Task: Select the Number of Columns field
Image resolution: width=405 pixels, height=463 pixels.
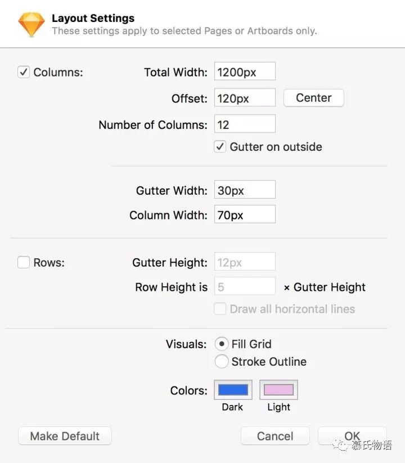Action: coord(245,124)
